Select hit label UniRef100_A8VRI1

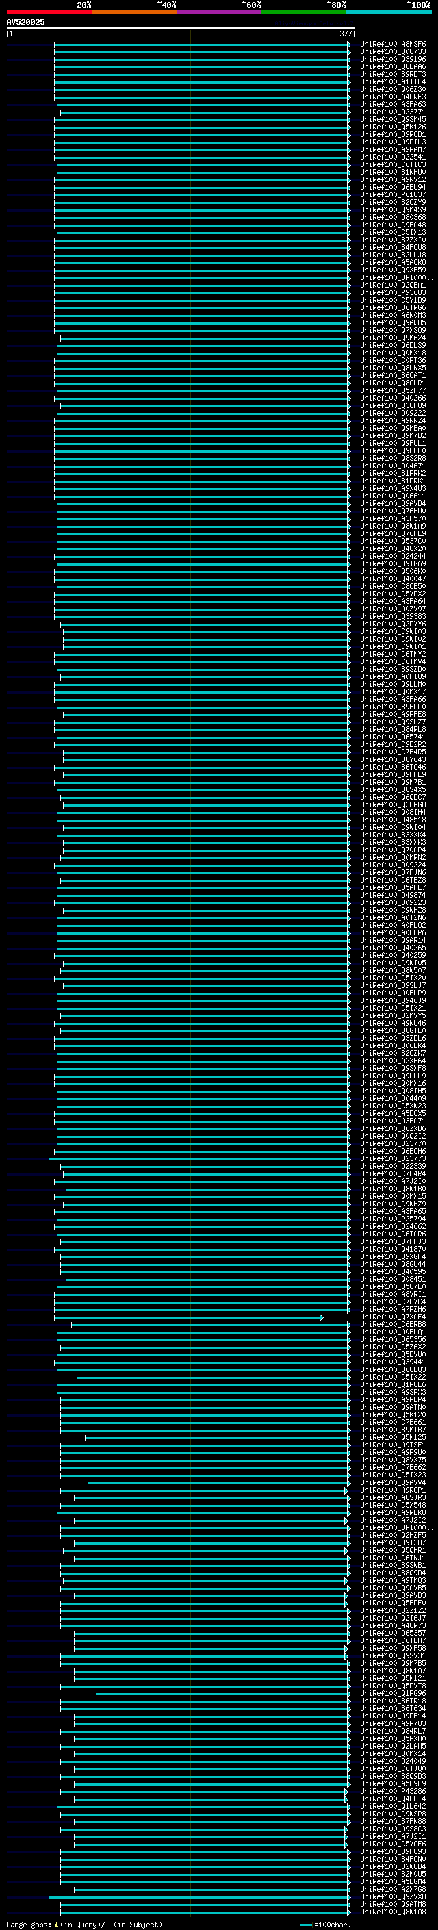pos(393,1294)
